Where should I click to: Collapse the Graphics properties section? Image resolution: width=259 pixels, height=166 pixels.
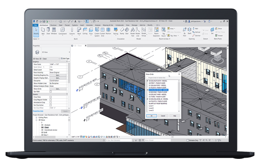(67, 62)
